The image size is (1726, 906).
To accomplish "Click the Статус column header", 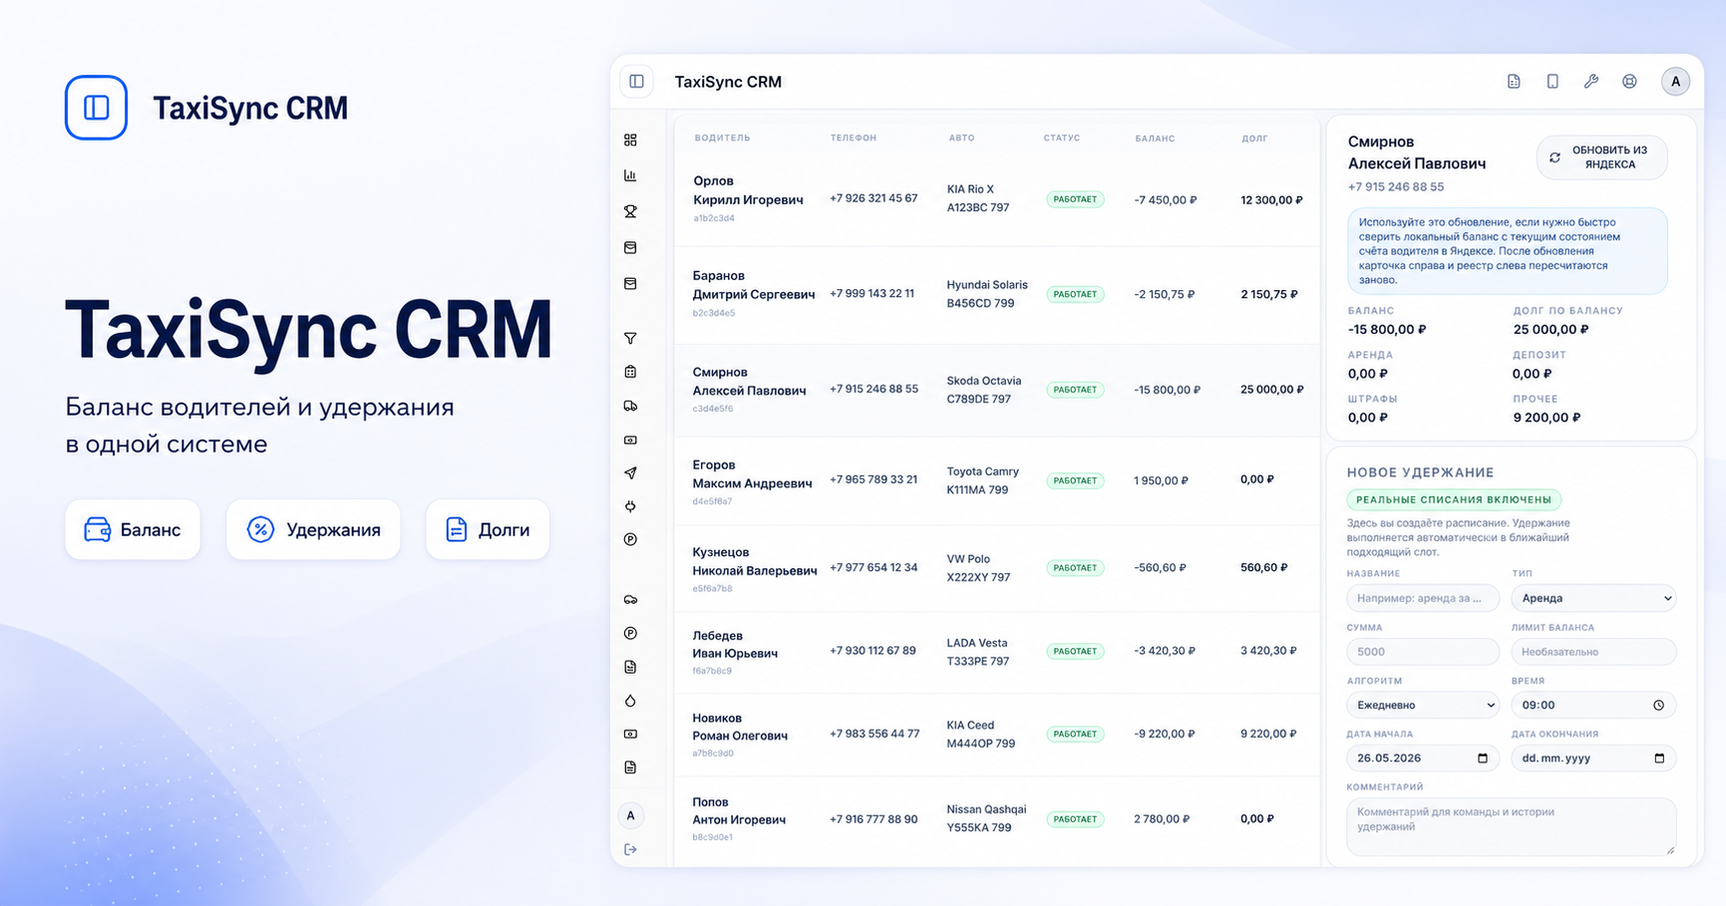I will [x=1062, y=139].
